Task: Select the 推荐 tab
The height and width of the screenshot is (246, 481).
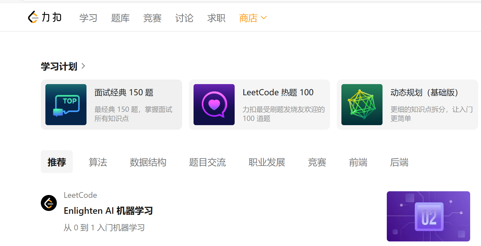Action: point(57,162)
